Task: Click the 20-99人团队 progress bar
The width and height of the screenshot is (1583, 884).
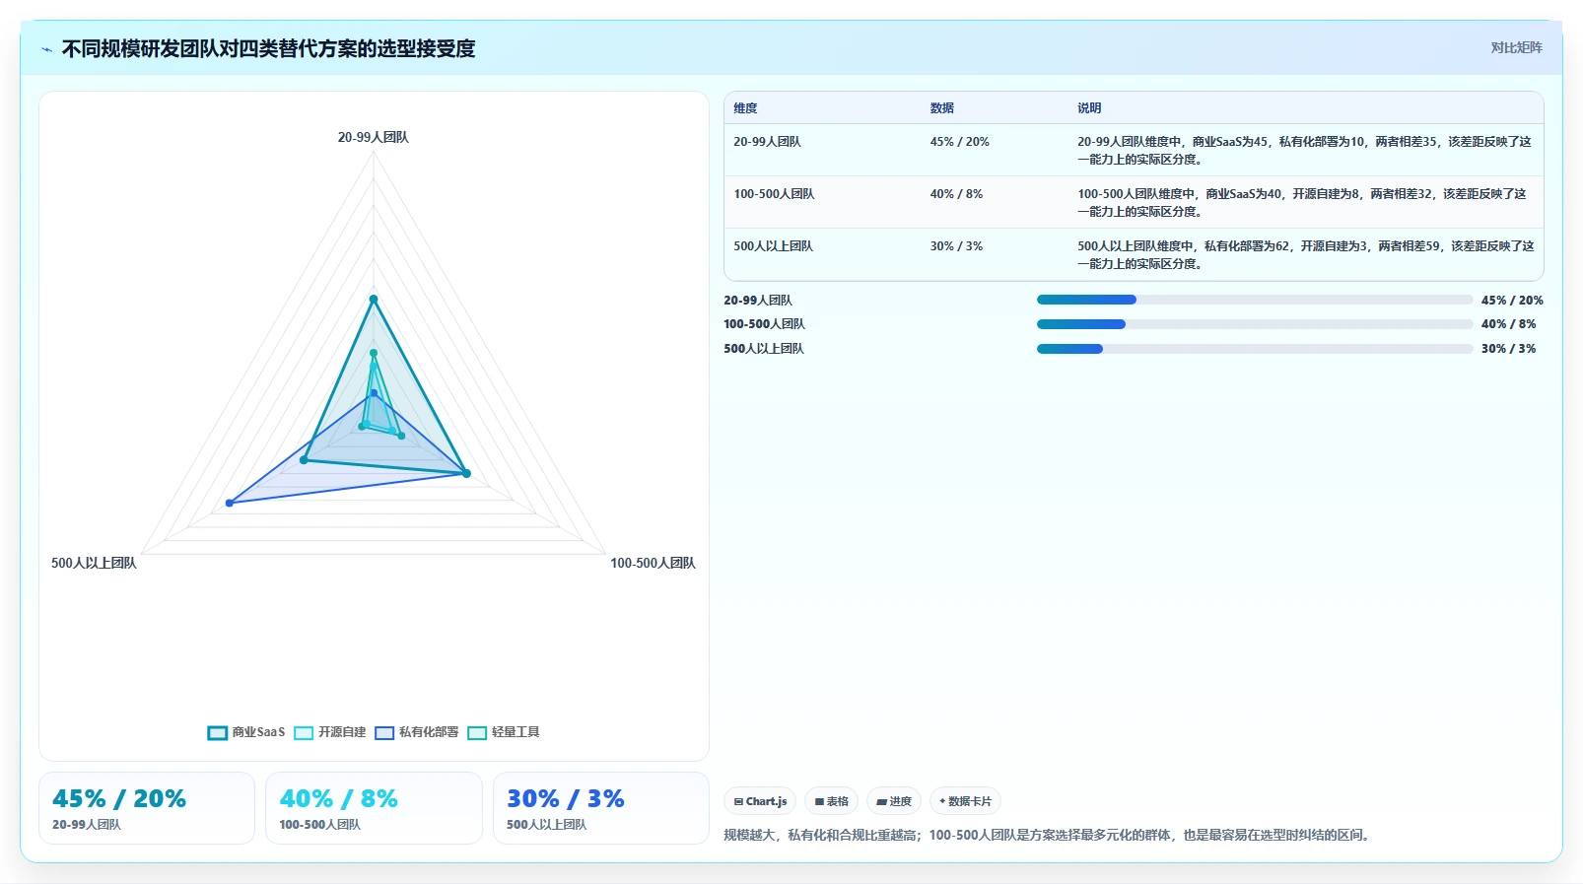Action: [x=1255, y=300]
